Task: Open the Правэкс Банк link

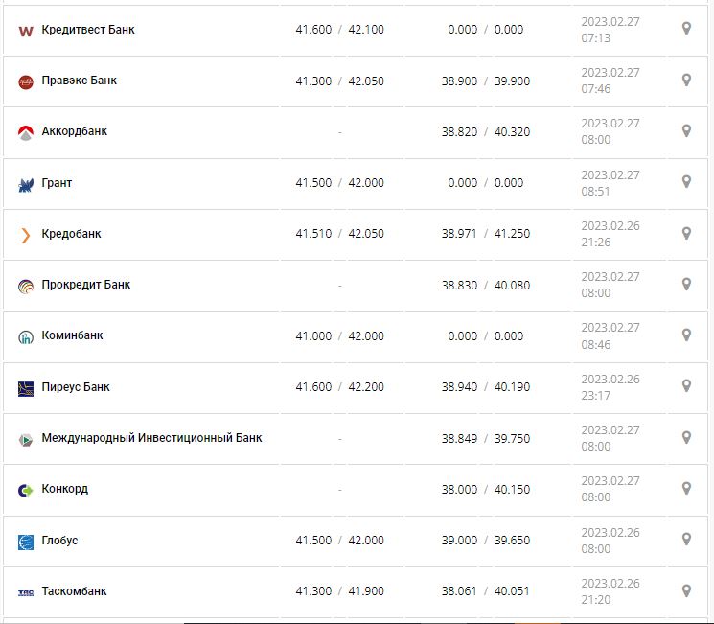Action: (80, 81)
